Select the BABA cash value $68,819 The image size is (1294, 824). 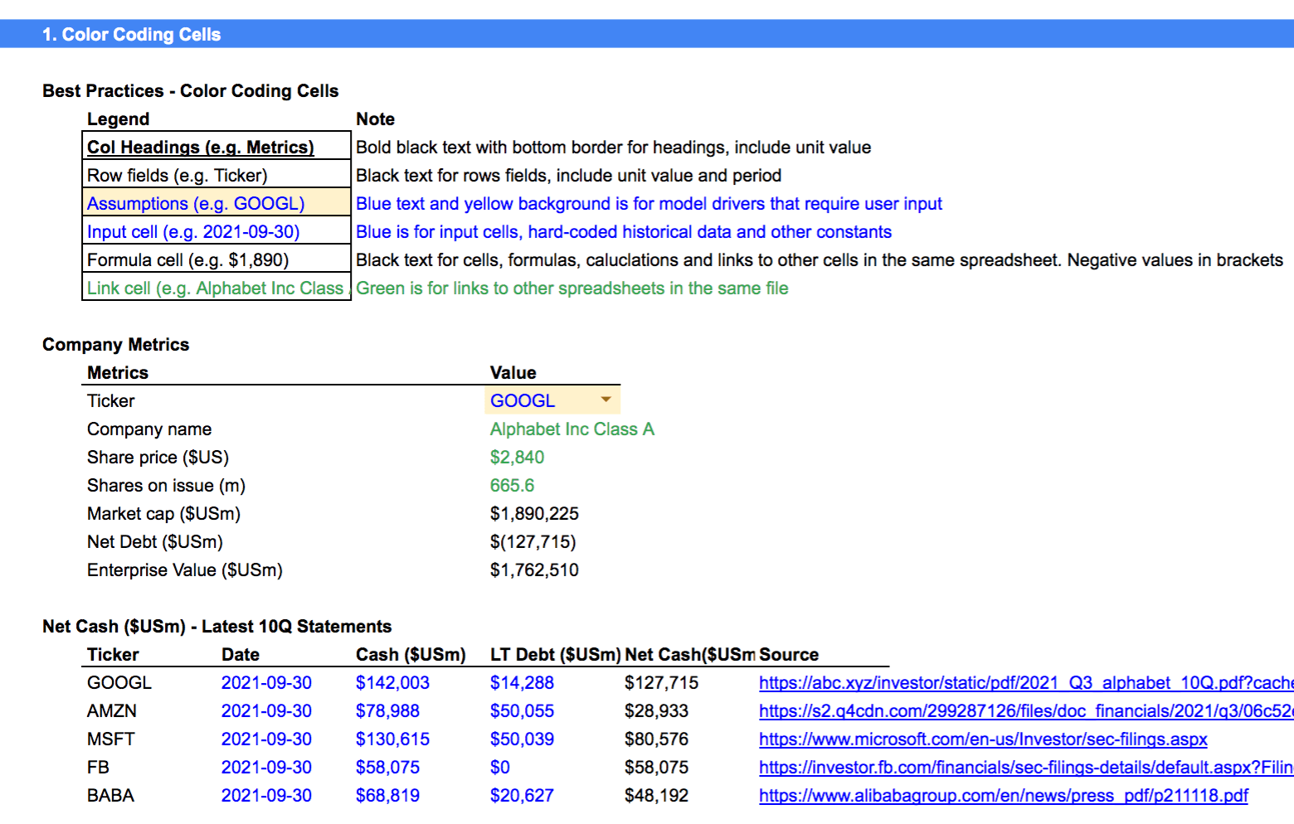[387, 796]
